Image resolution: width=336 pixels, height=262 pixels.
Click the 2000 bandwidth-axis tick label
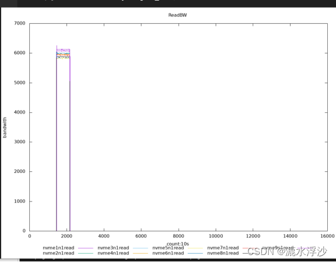(x=20, y=171)
